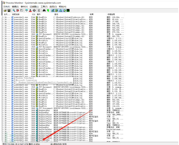Image resolution: width=179 pixels, height=145 pixels.
Task: Select the HKLM\Software\Microsoft\Cryptogr... path
Action: click(71, 127)
